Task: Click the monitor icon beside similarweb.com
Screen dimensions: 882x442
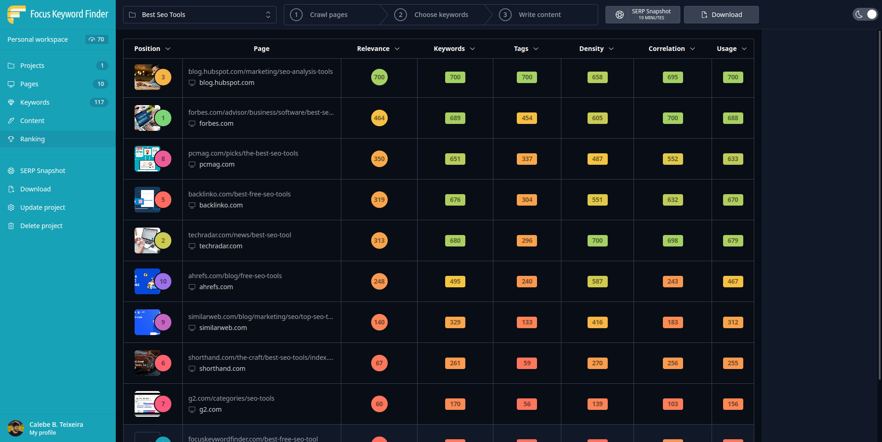Action: [192, 328]
